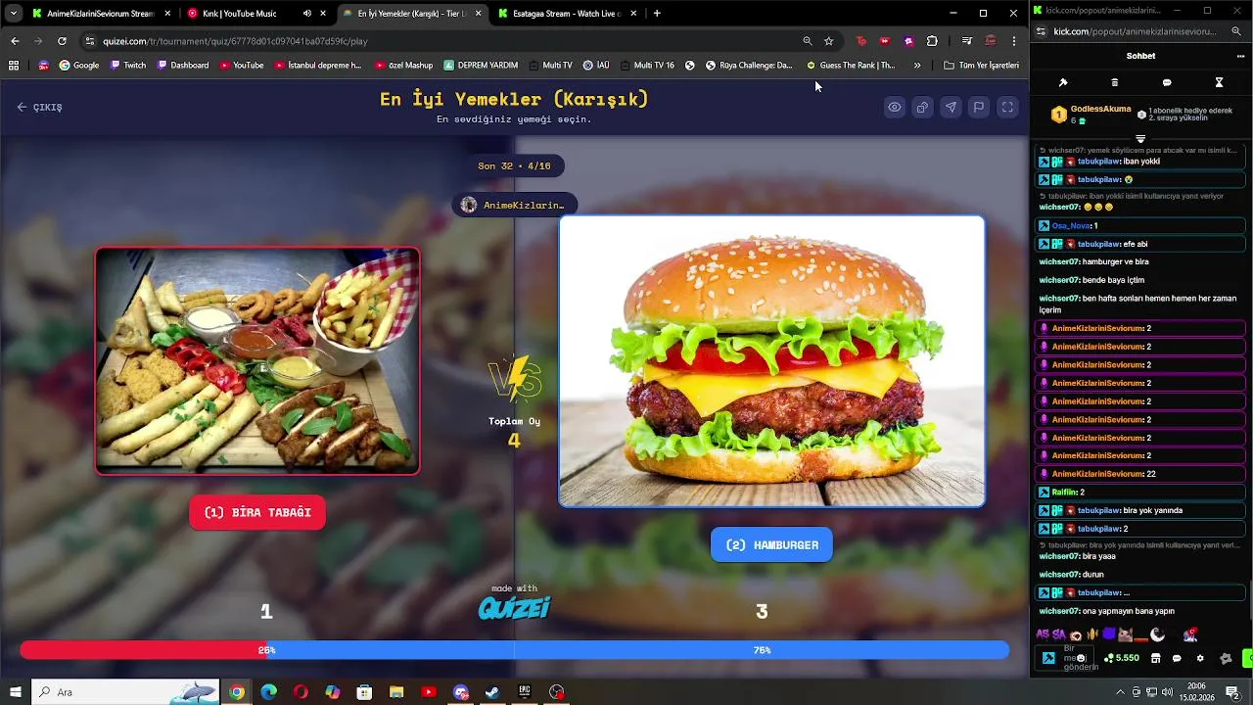This screenshot has height=705, width=1253.
Task: Open the Multi TV 16 bookmark
Action: click(647, 66)
